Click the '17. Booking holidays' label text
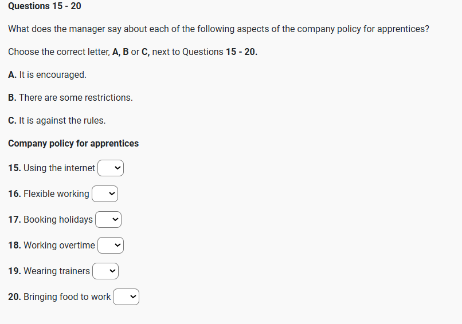462x324 pixels. coord(50,220)
